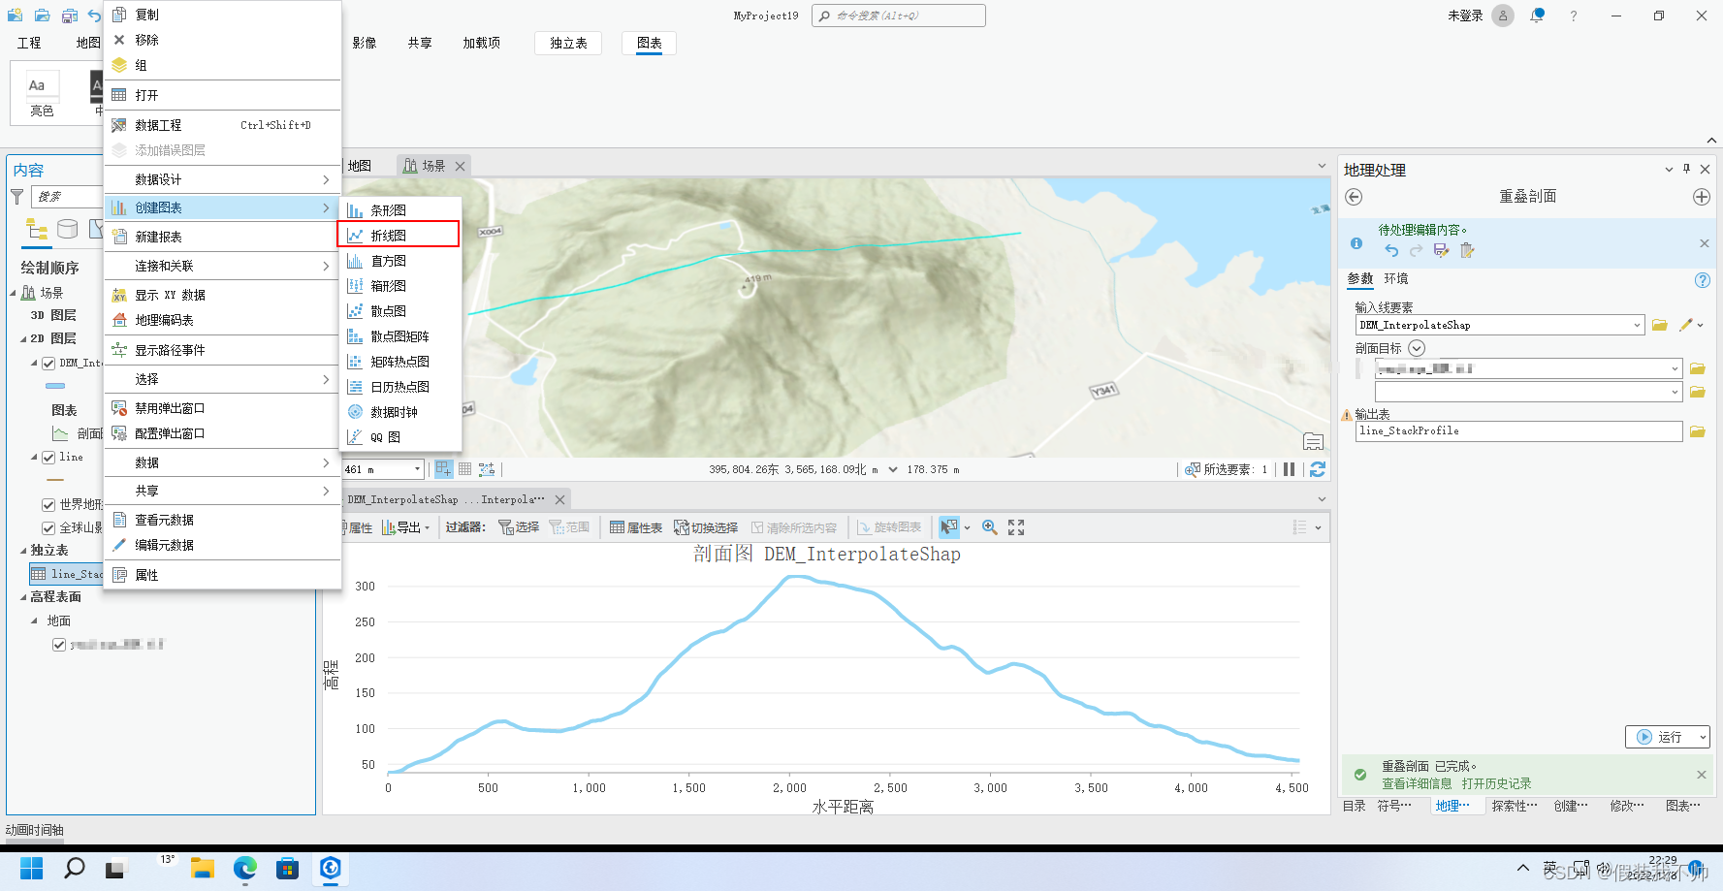The image size is (1723, 891).
Task: Pause map drawing with pause icon
Action: tap(1290, 469)
